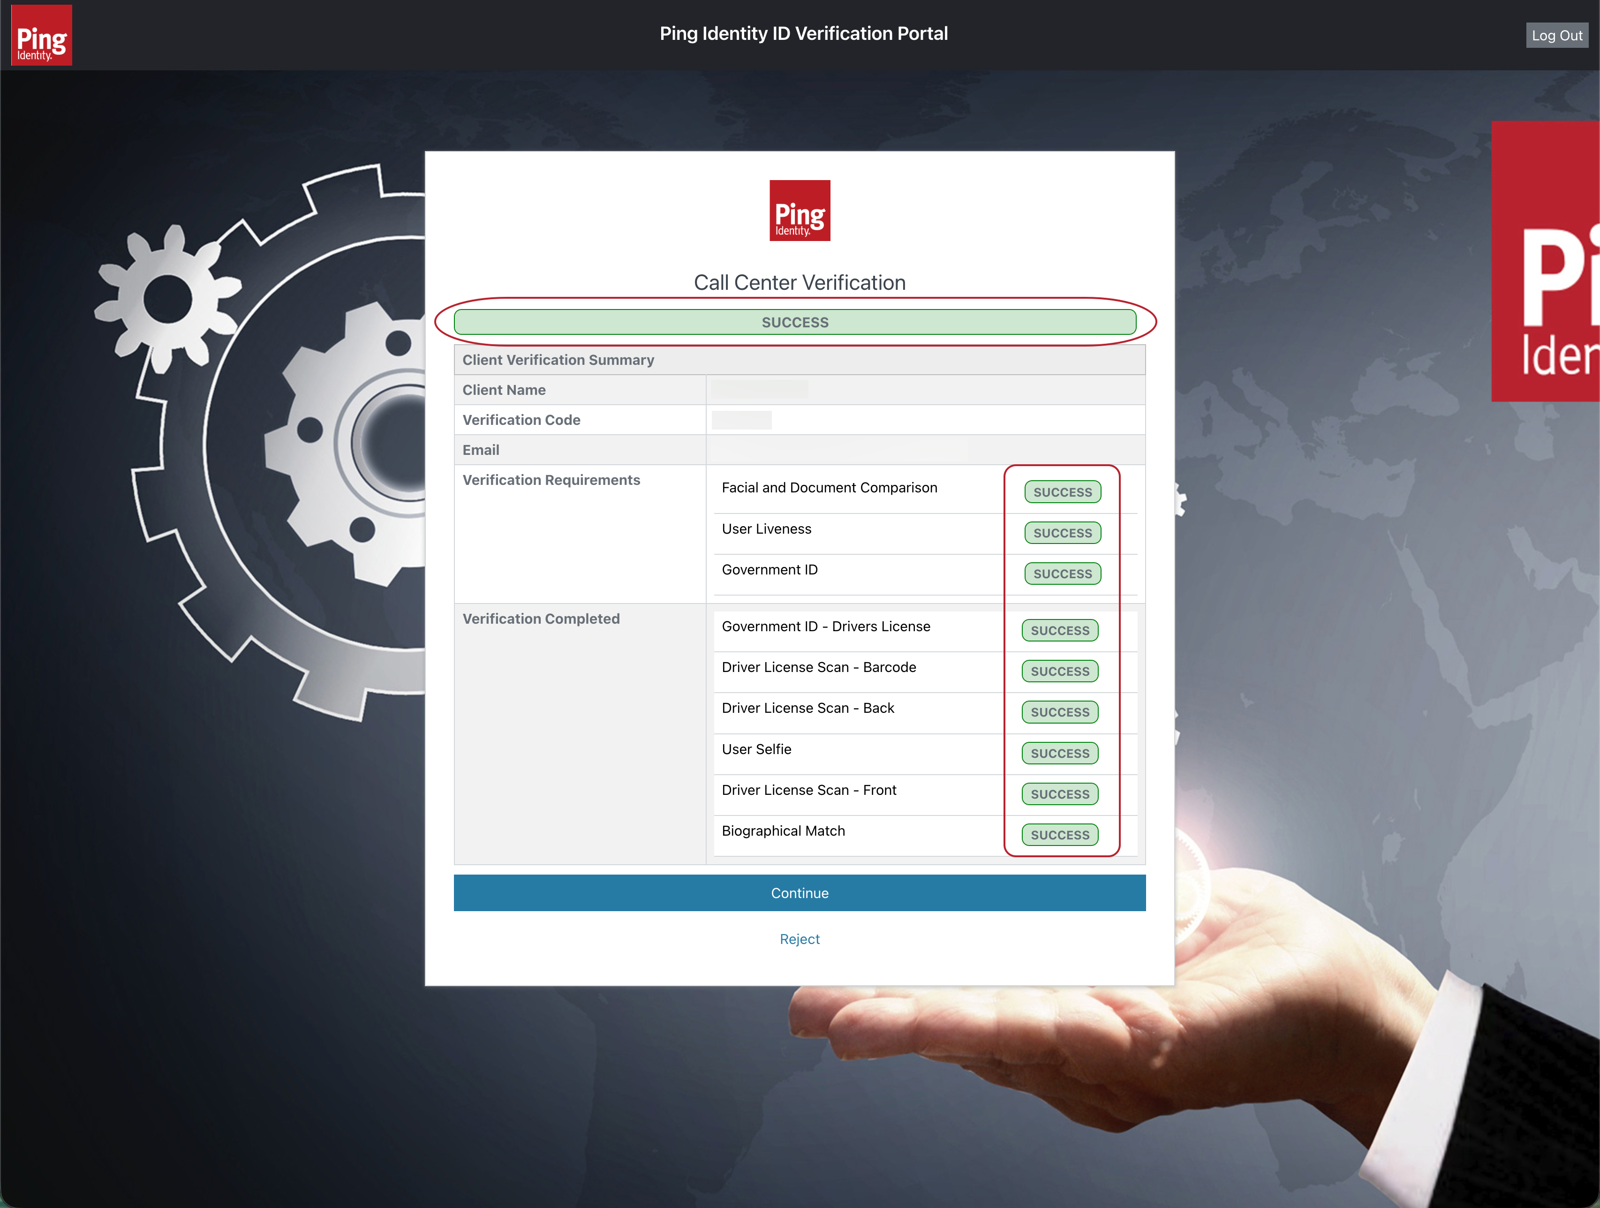Click the Ping Identity ID Verification Portal title
This screenshot has width=1600, height=1208.
(x=803, y=33)
